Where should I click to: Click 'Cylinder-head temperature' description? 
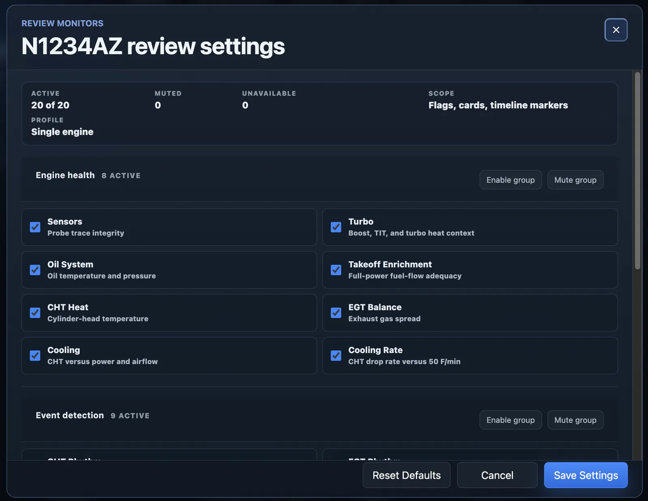[x=98, y=319]
